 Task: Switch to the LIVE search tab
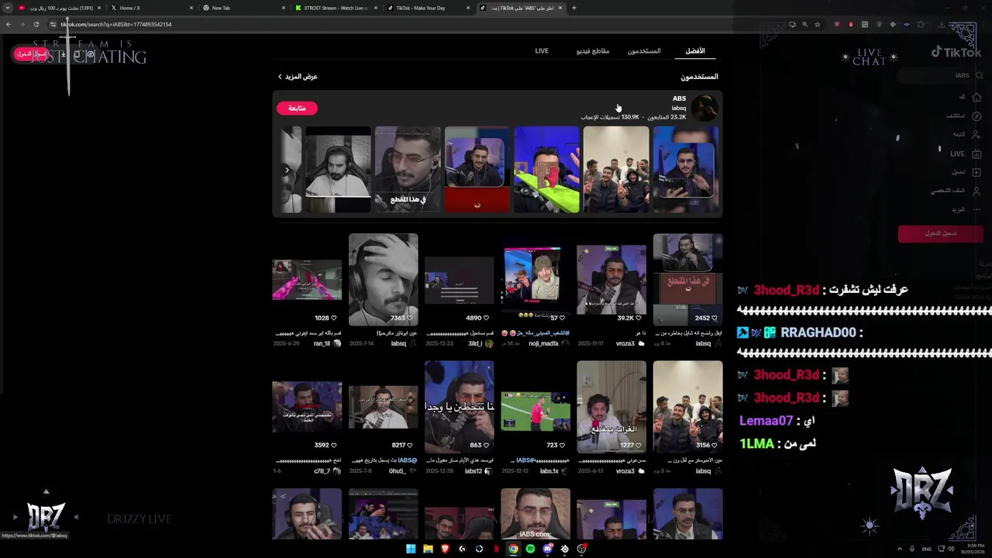pyautogui.click(x=542, y=51)
